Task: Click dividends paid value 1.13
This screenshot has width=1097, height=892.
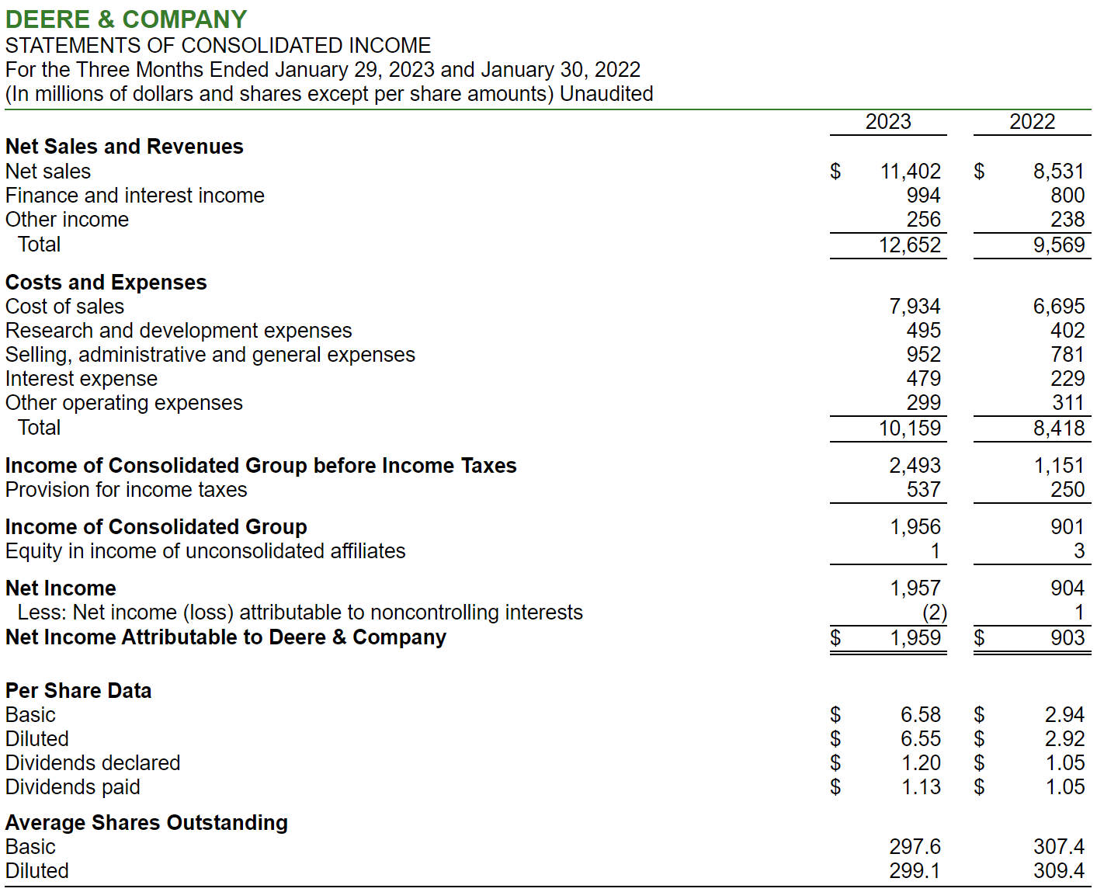Action: tap(921, 786)
